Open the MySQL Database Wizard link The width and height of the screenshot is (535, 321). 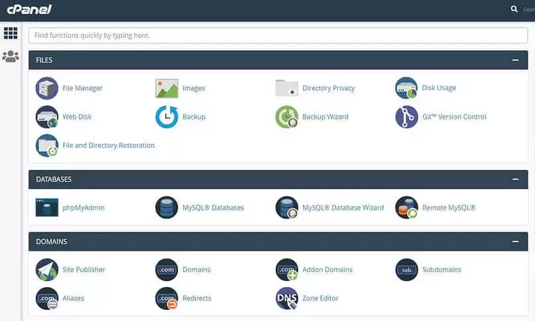[343, 208]
